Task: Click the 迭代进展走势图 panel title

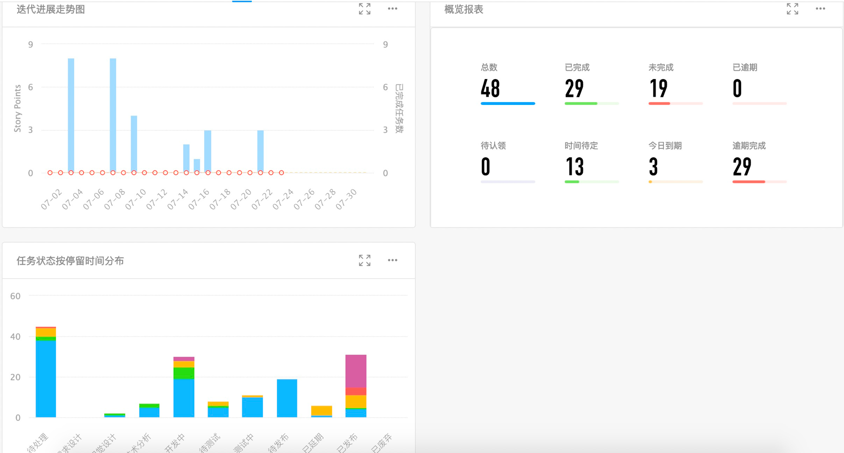Action: tap(51, 9)
